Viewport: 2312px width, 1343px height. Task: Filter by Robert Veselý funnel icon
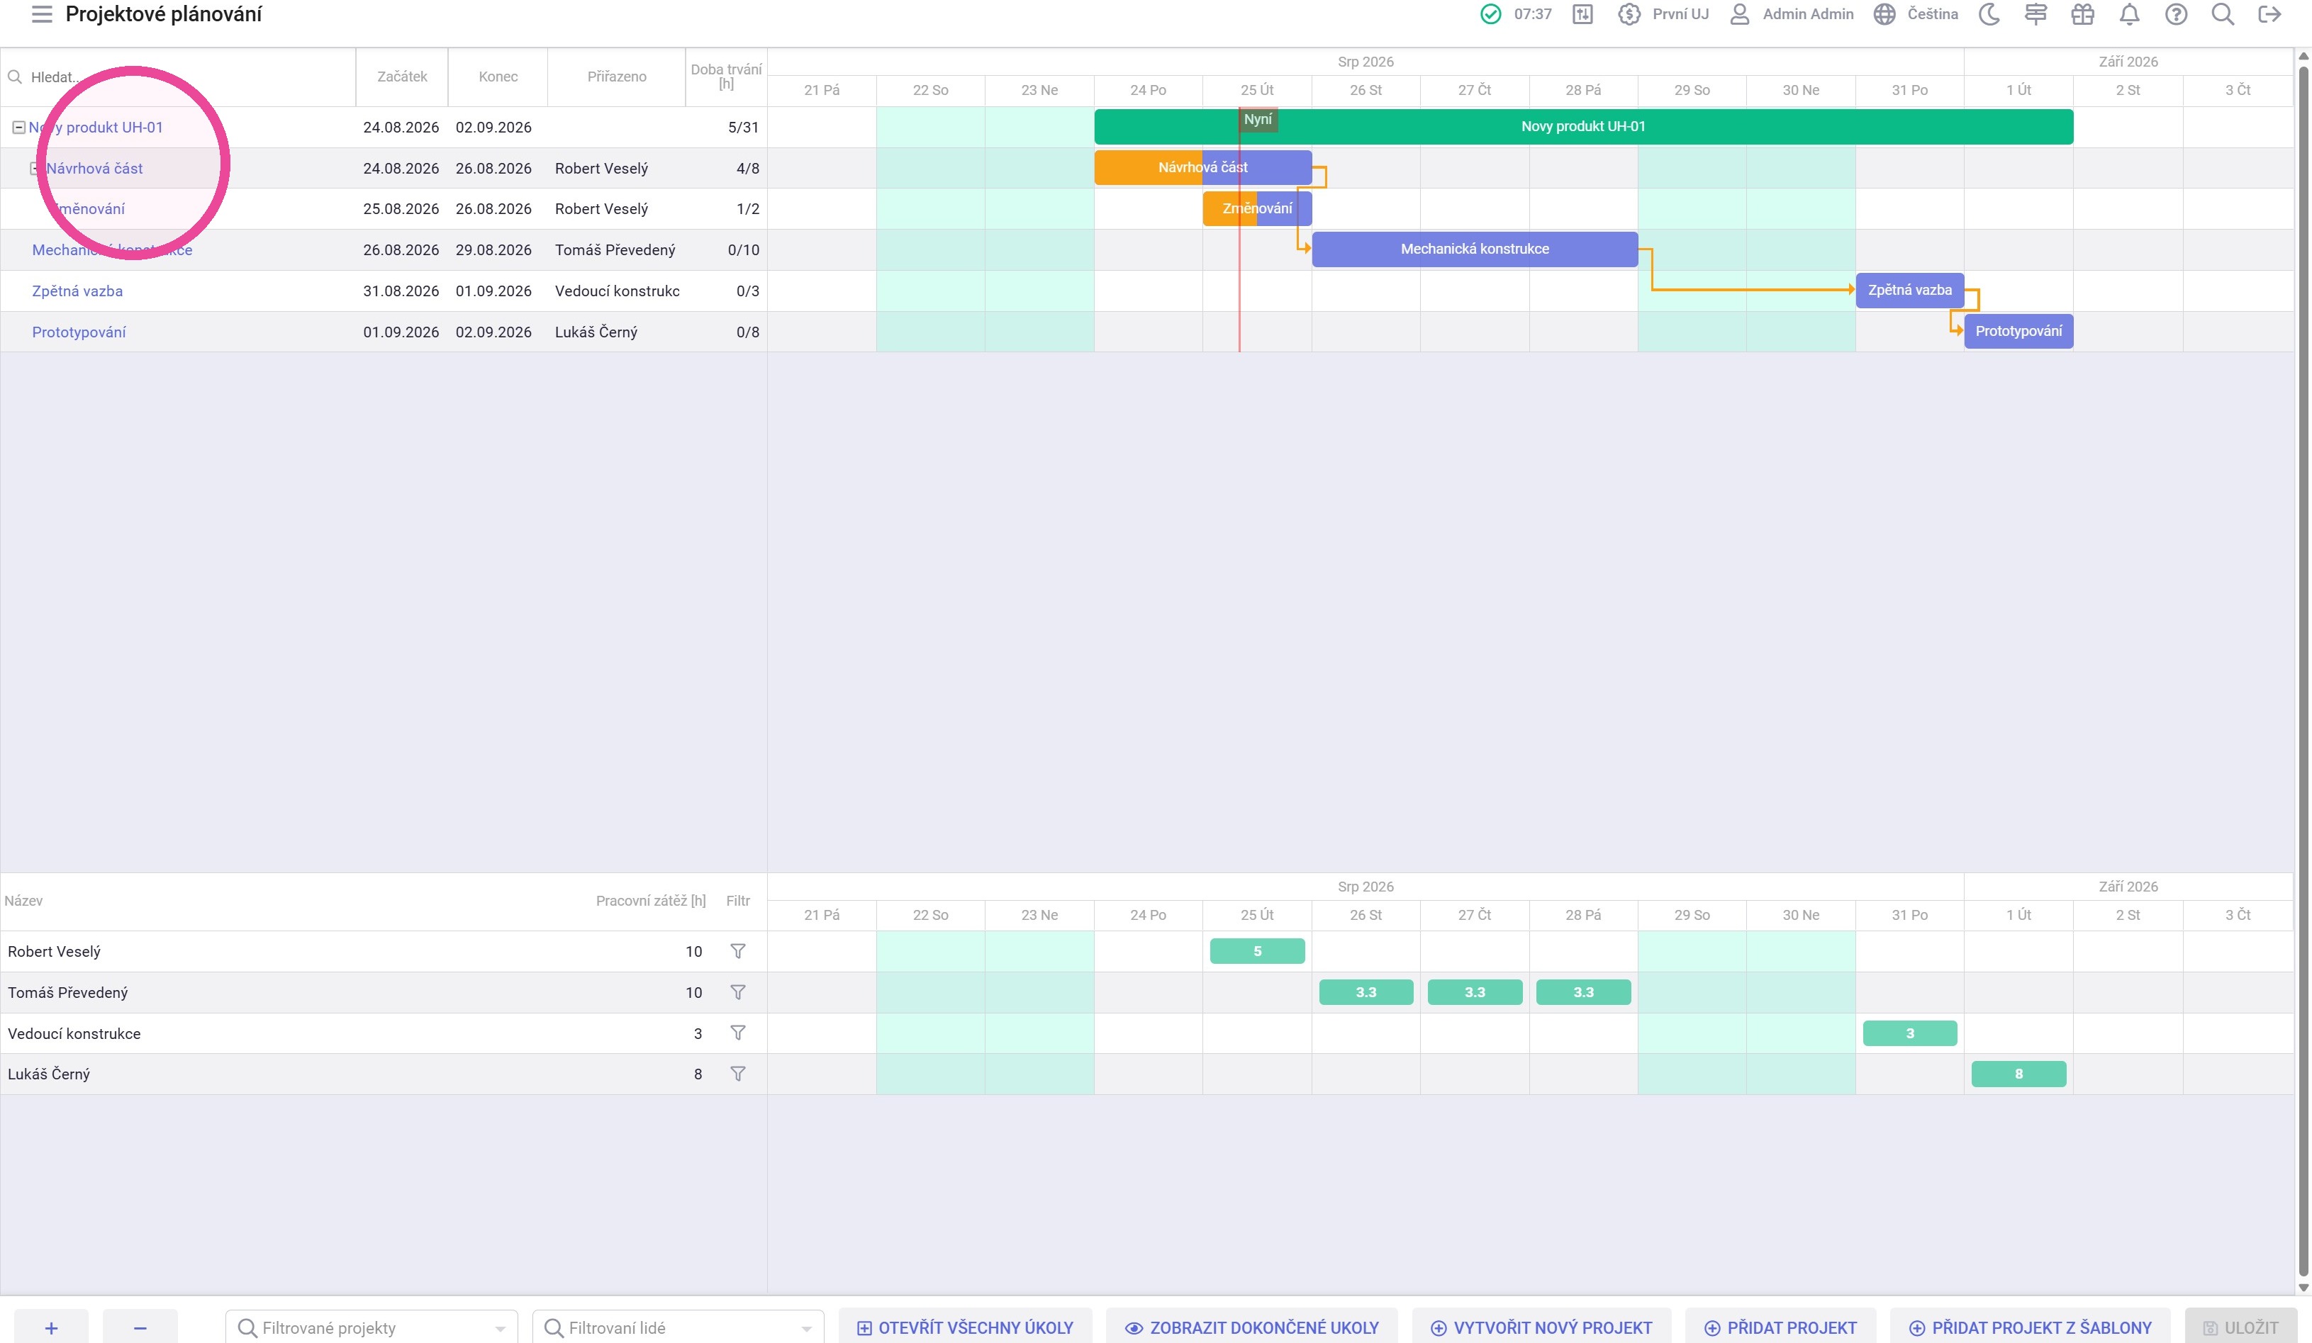737,951
